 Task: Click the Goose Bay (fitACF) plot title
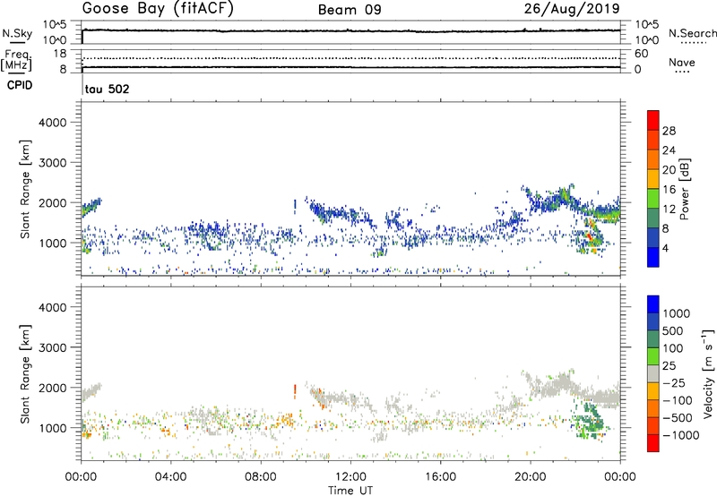pos(158,9)
